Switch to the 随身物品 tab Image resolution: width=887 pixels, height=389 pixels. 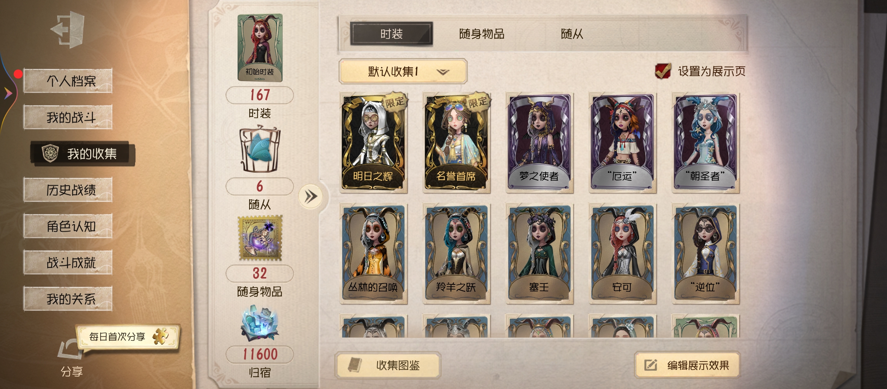(x=482, y=34)
